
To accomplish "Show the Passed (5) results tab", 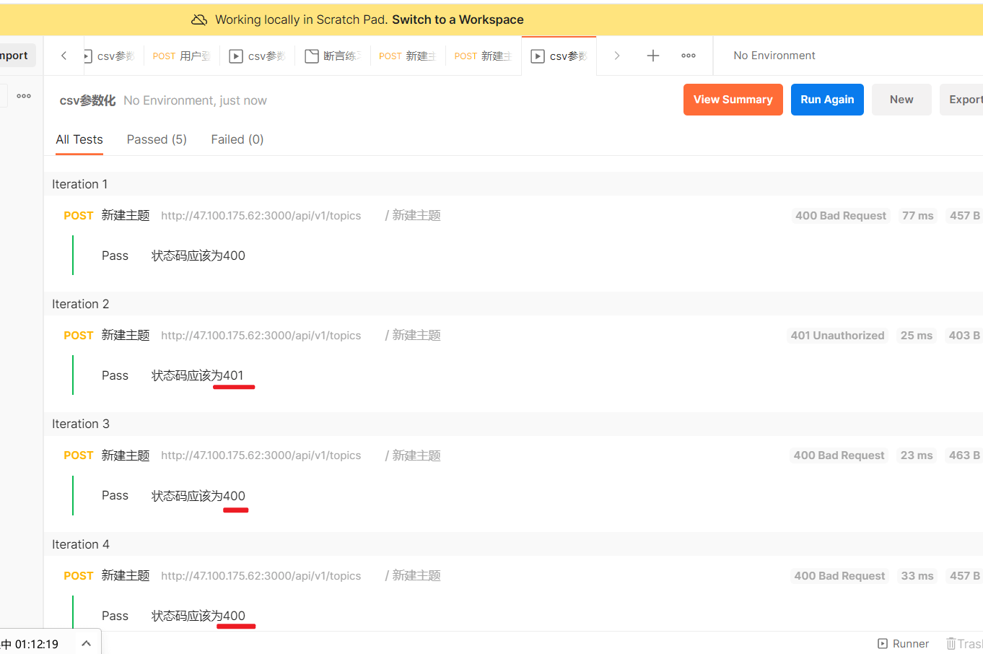I will coord(157,139).
